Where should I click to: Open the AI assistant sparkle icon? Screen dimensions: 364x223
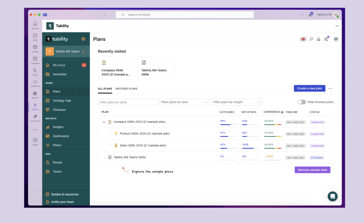coord(326,39)
